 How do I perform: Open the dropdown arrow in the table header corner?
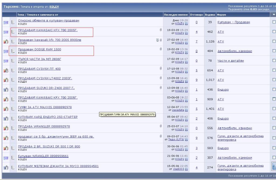point(274,15)
